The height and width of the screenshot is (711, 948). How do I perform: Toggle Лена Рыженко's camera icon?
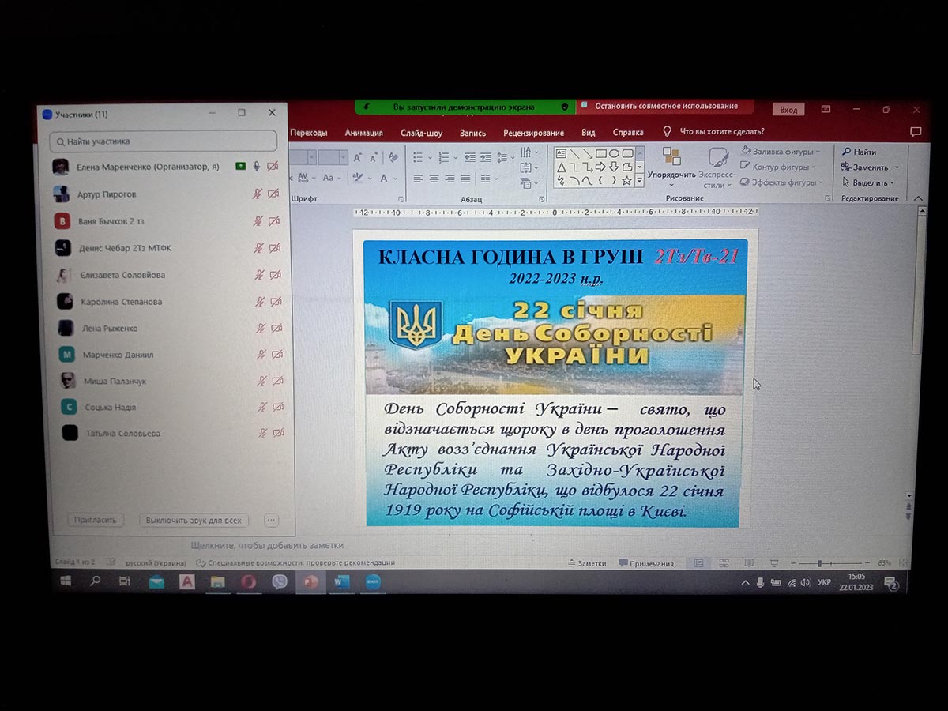pyautogui.click(x=276, y=328)
